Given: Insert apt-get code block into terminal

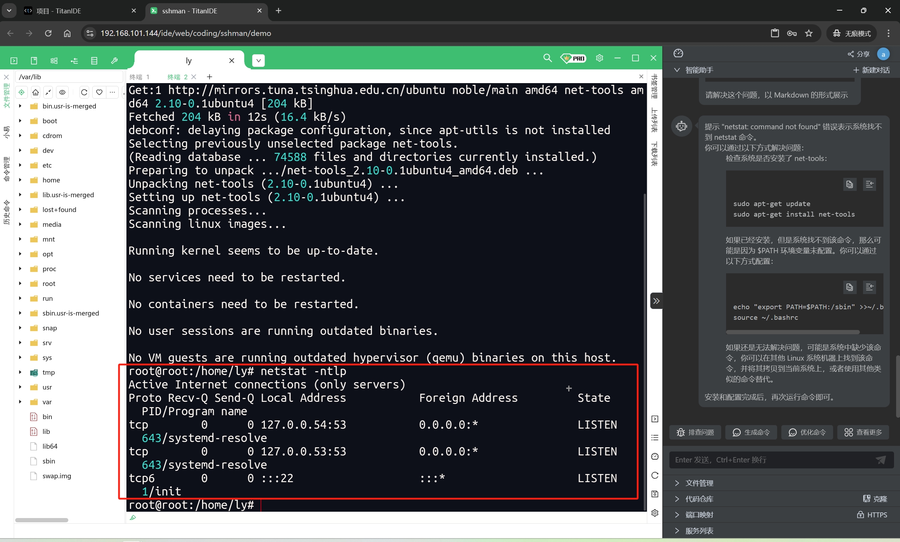Looking at the screenshot, I should 870,185.
